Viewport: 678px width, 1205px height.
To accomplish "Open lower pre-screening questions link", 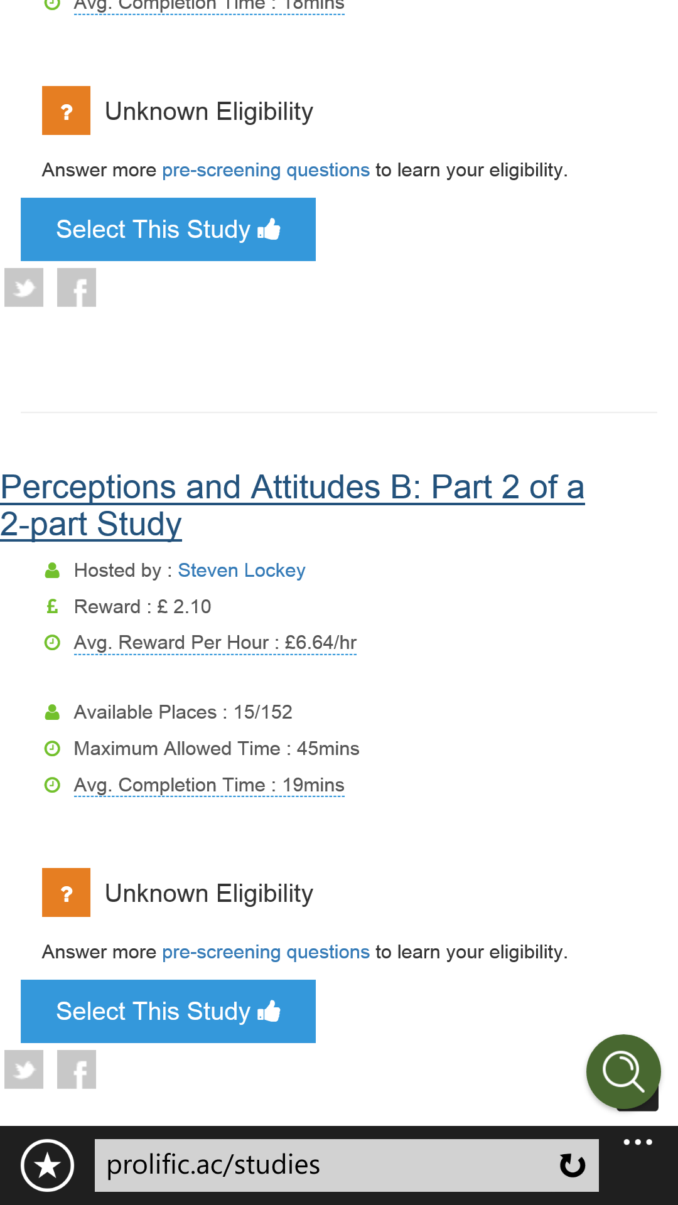I will point(266,952).
